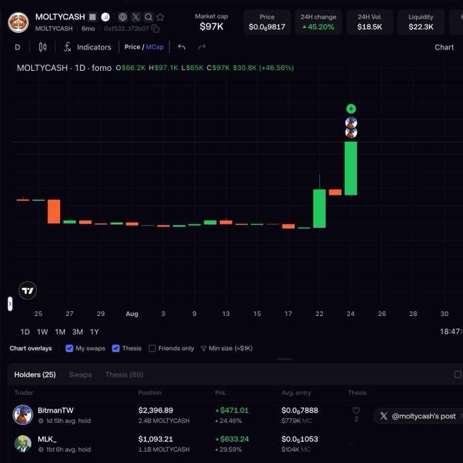Select the 1Y range
The width and height of the screenshot is (463, 463).
click(x=94, y=332)
